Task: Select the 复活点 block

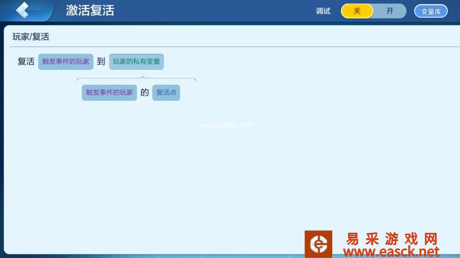Action: coord(166,92)
